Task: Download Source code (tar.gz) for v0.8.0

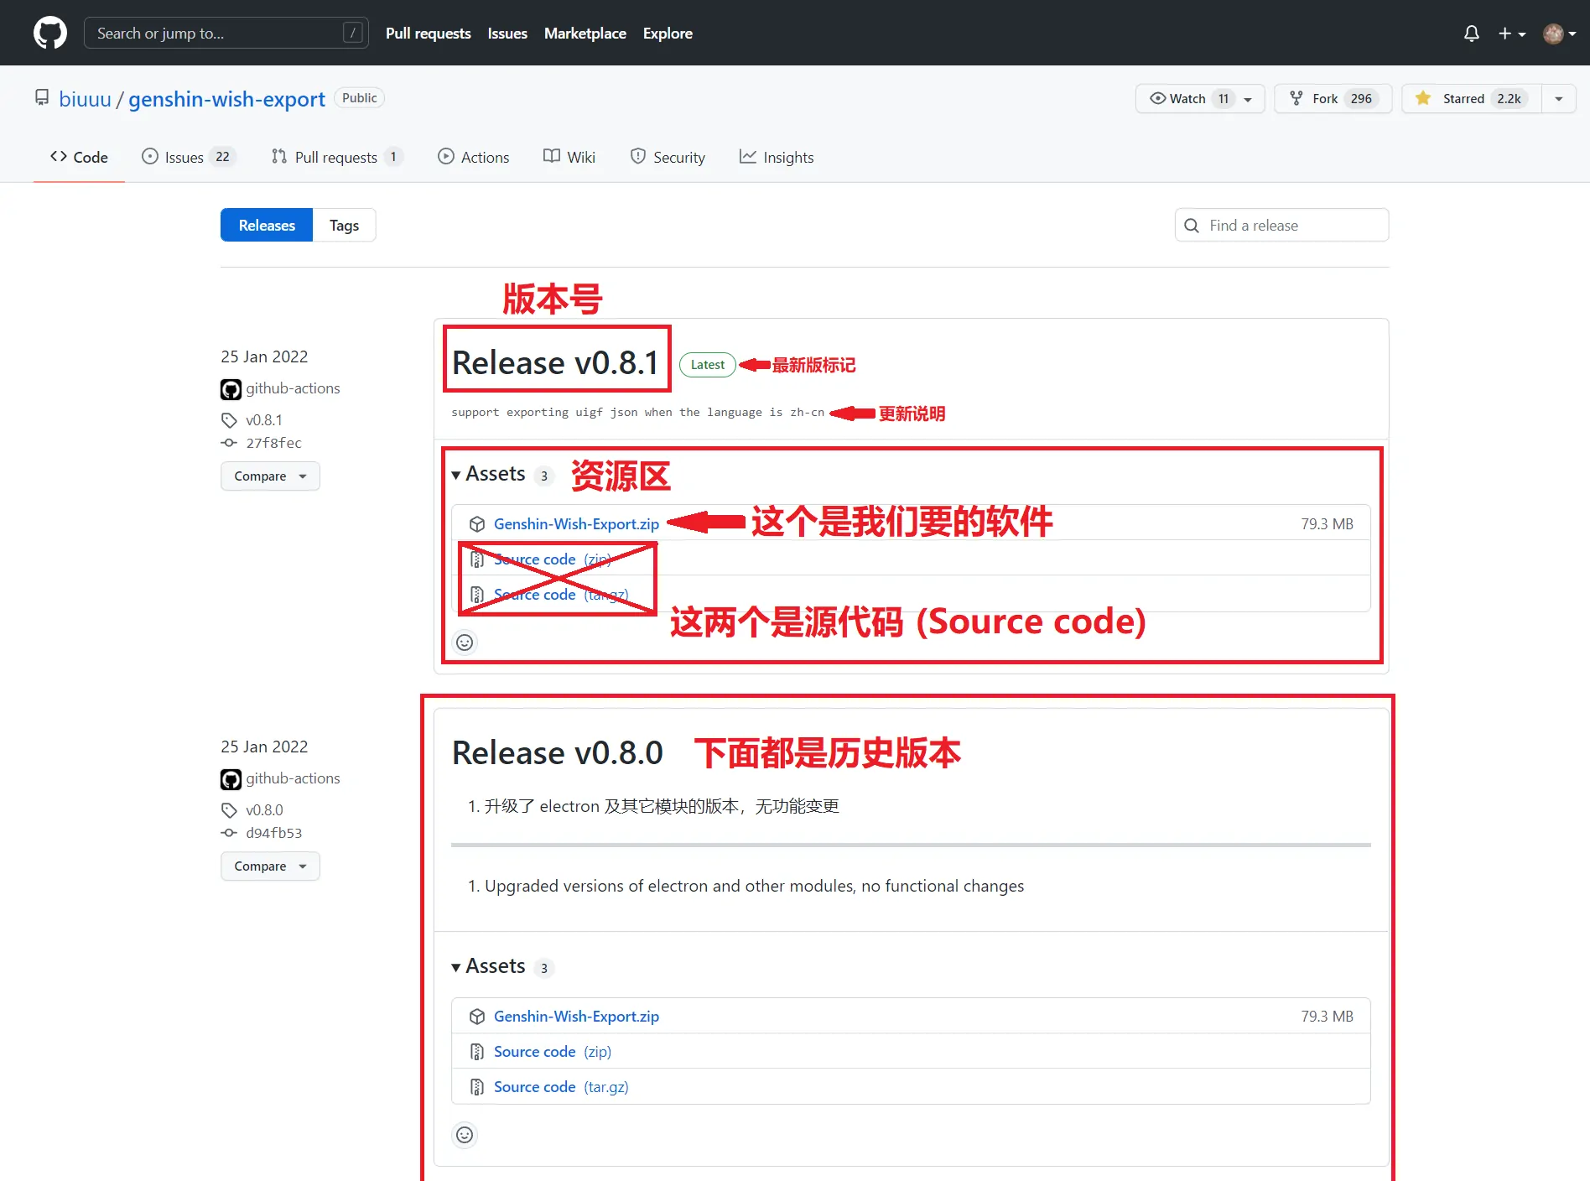Action: [x=561, y=1086]
